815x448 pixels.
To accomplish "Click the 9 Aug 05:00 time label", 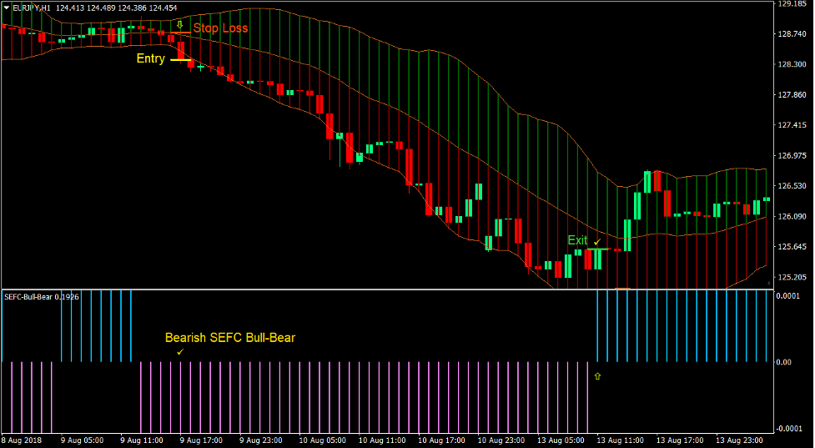I will point(82,440).
